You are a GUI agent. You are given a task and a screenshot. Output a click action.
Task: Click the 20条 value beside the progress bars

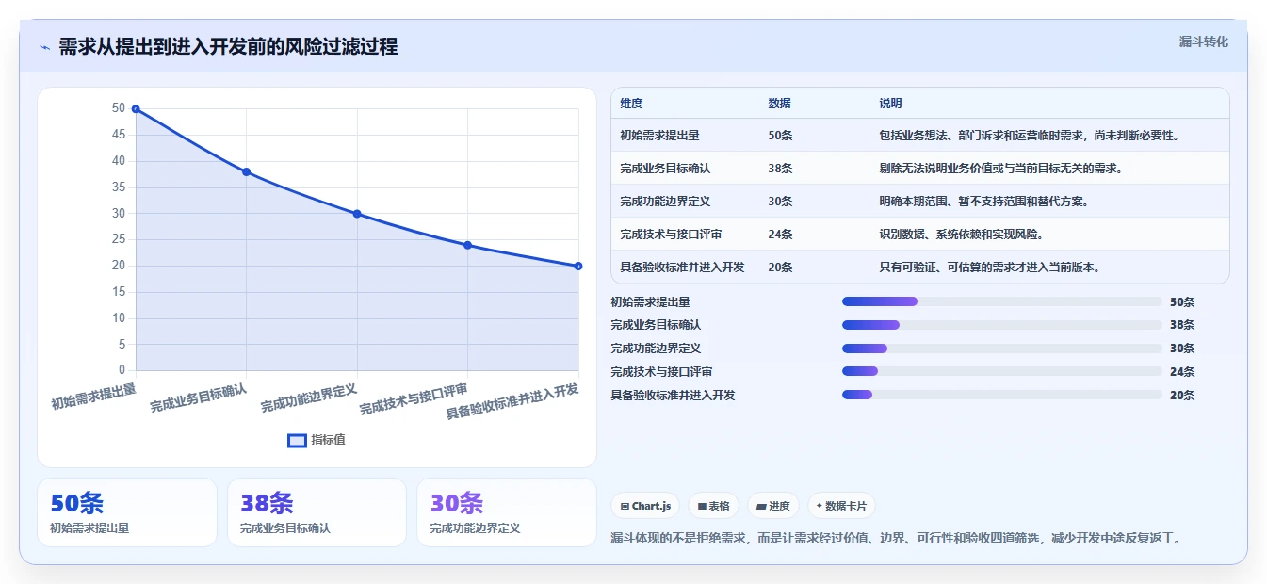click(1182, 395)
